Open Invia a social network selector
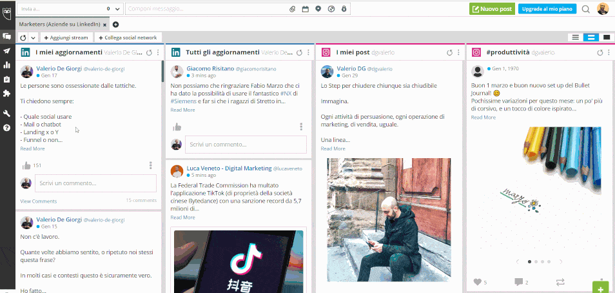The height and width of the screenshot is (293, 615). coord(70,8)
